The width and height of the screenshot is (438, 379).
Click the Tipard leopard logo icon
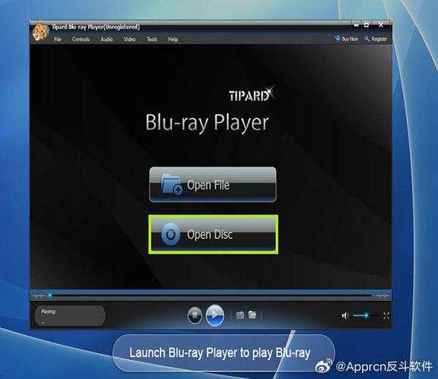point(40,32)
